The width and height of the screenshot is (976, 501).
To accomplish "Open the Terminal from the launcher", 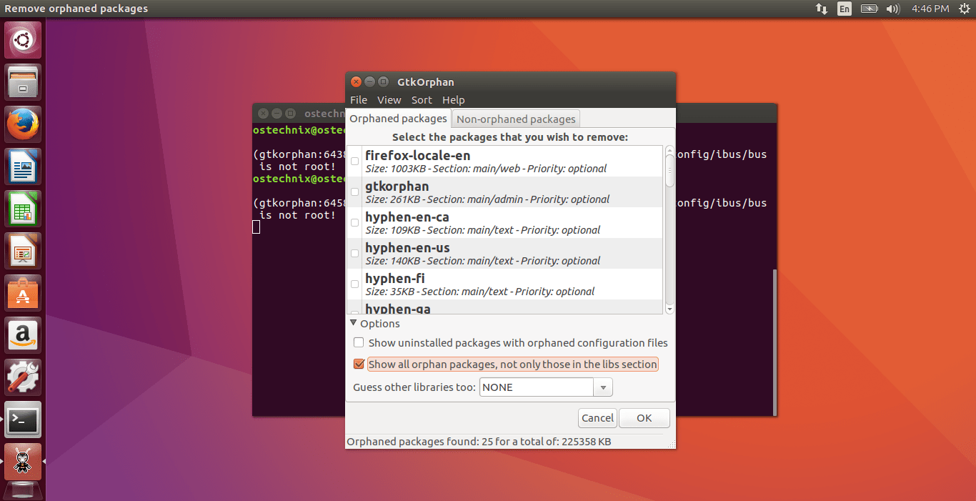I will point(22,420).
